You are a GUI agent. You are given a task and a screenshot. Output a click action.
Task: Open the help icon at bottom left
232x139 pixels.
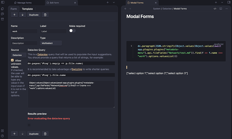(2, 136)
